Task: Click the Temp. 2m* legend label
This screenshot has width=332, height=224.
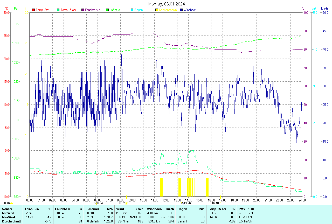Action: (43, 10)
